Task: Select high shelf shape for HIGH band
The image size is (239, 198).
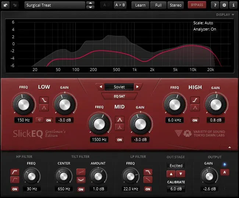Action: coord(195,100)
